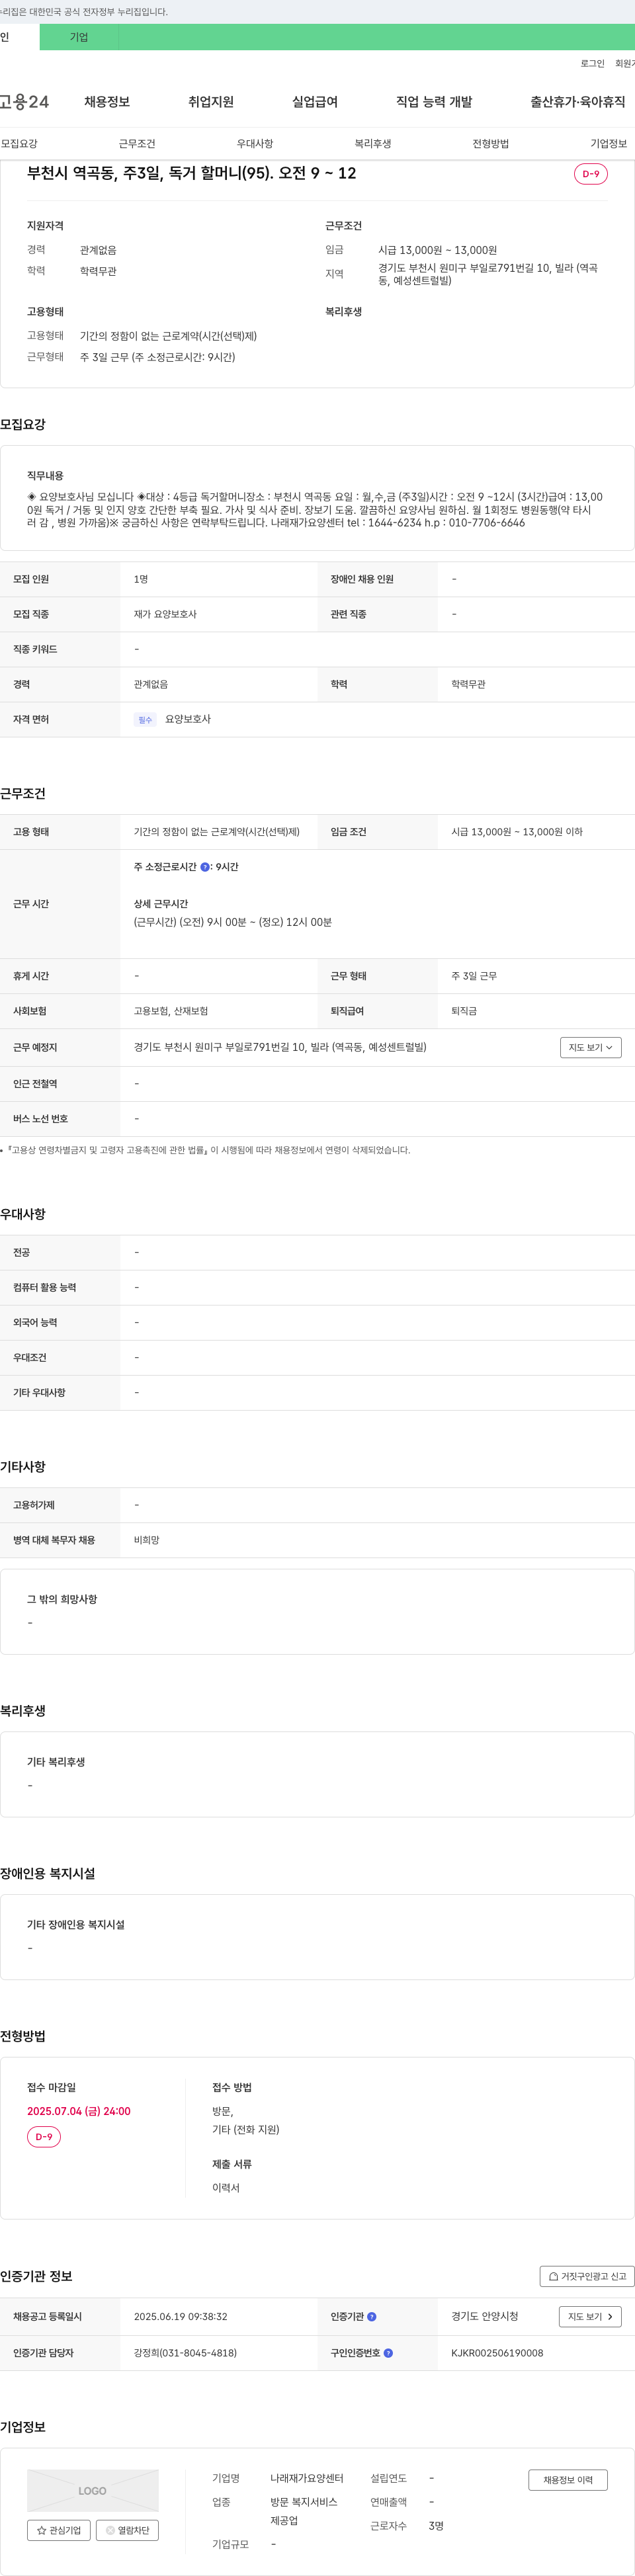Click the company LOGO placeholder image

[x=92, y=2491]
